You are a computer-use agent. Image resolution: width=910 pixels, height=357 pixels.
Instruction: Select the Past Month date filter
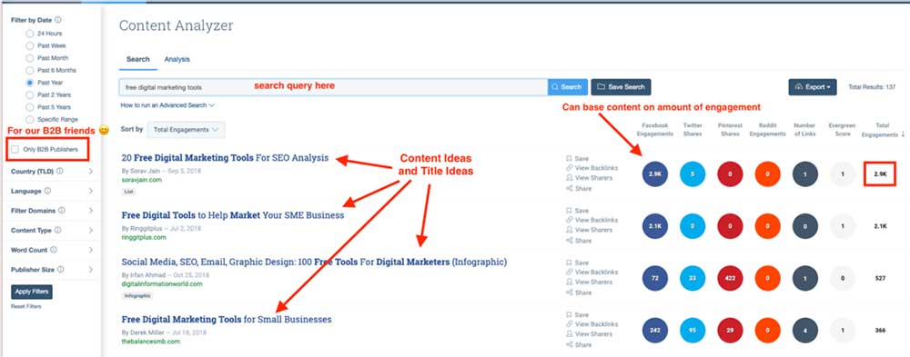[30, 58]
